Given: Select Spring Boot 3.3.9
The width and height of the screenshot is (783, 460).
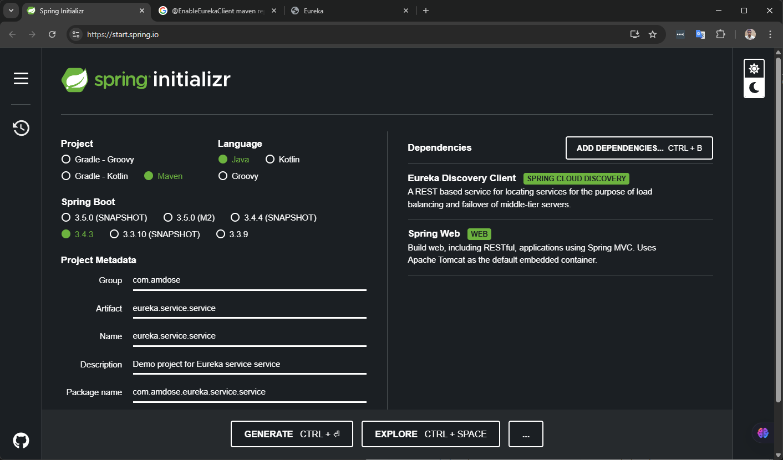Looking at the screenshot, I should [232, 234].
